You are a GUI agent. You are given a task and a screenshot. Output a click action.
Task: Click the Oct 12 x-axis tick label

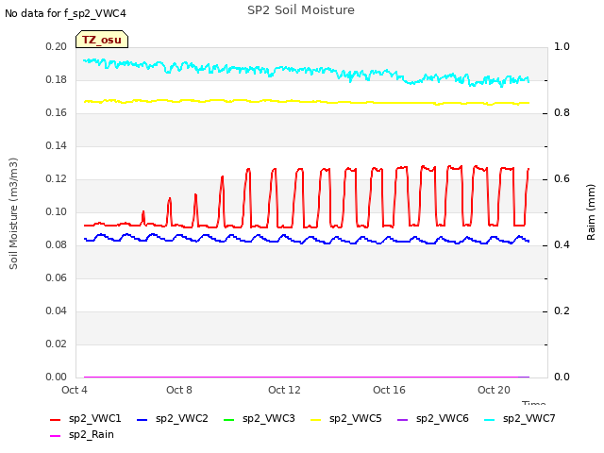pos(284,390)
